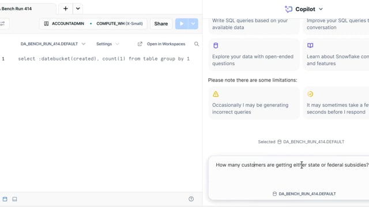Open the ACCOUNTADMIN role and warehouse selector
The width and height of the screenshot is (369, 207).
coord(93,24)
